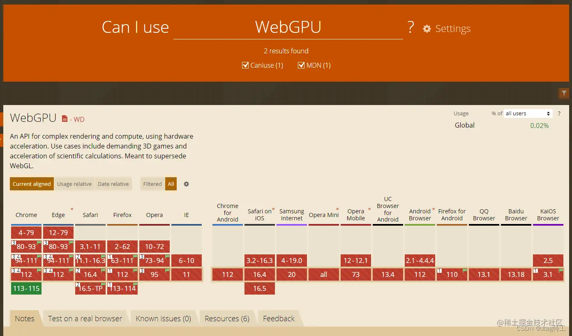Image resolution: width=572 pixels, height=336 pixels.
Task: Open the "all users" usage dropdown
Action: pos(528,113)
